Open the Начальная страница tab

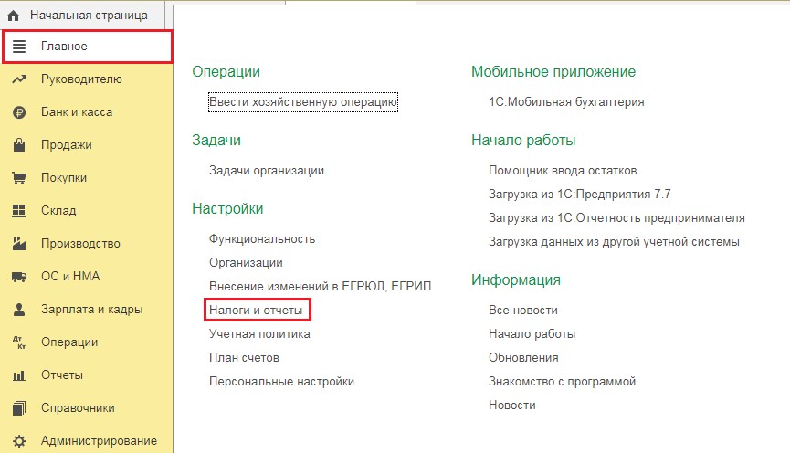point(82,16)
